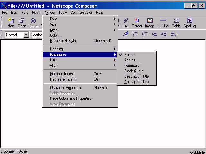This screenshot has height=154, width=206.
Task: Collapse the main toolbar grip handle
Action: pos(1,22)
